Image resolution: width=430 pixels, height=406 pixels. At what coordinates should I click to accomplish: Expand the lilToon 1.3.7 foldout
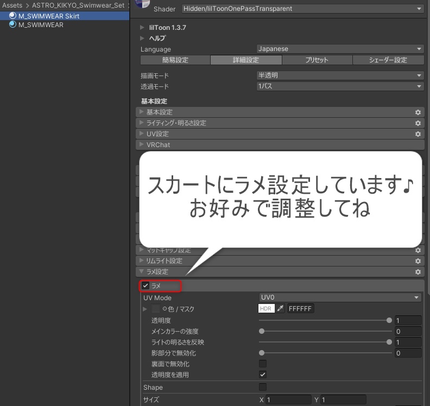142,28
